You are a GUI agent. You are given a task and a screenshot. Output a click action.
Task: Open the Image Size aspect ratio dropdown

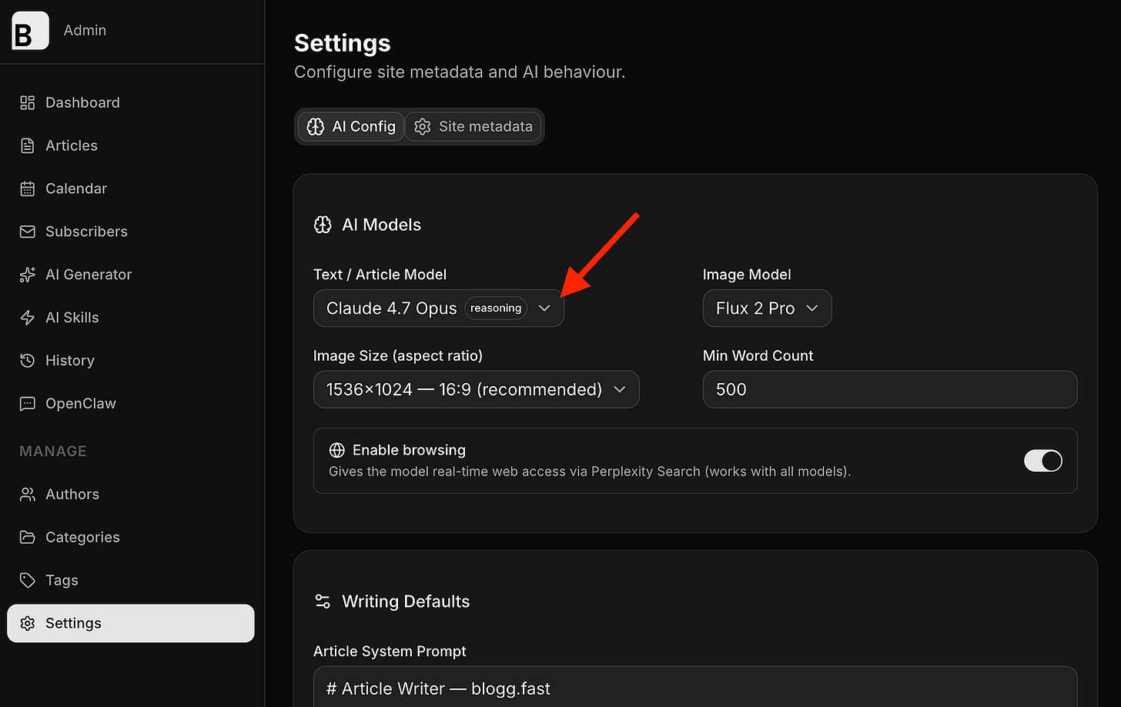coord(476,389)
